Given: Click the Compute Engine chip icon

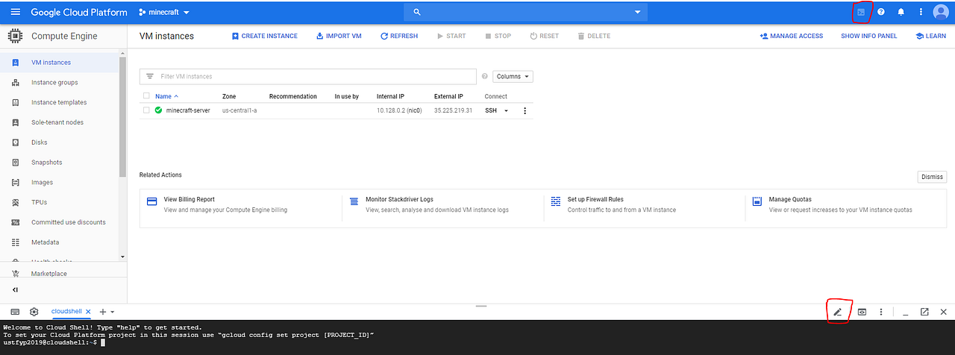Looking at the screenshot, I should click(15, 36).
